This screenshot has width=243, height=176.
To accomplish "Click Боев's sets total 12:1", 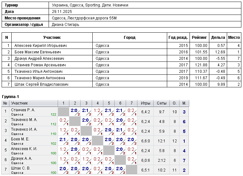I will point(161,141).
